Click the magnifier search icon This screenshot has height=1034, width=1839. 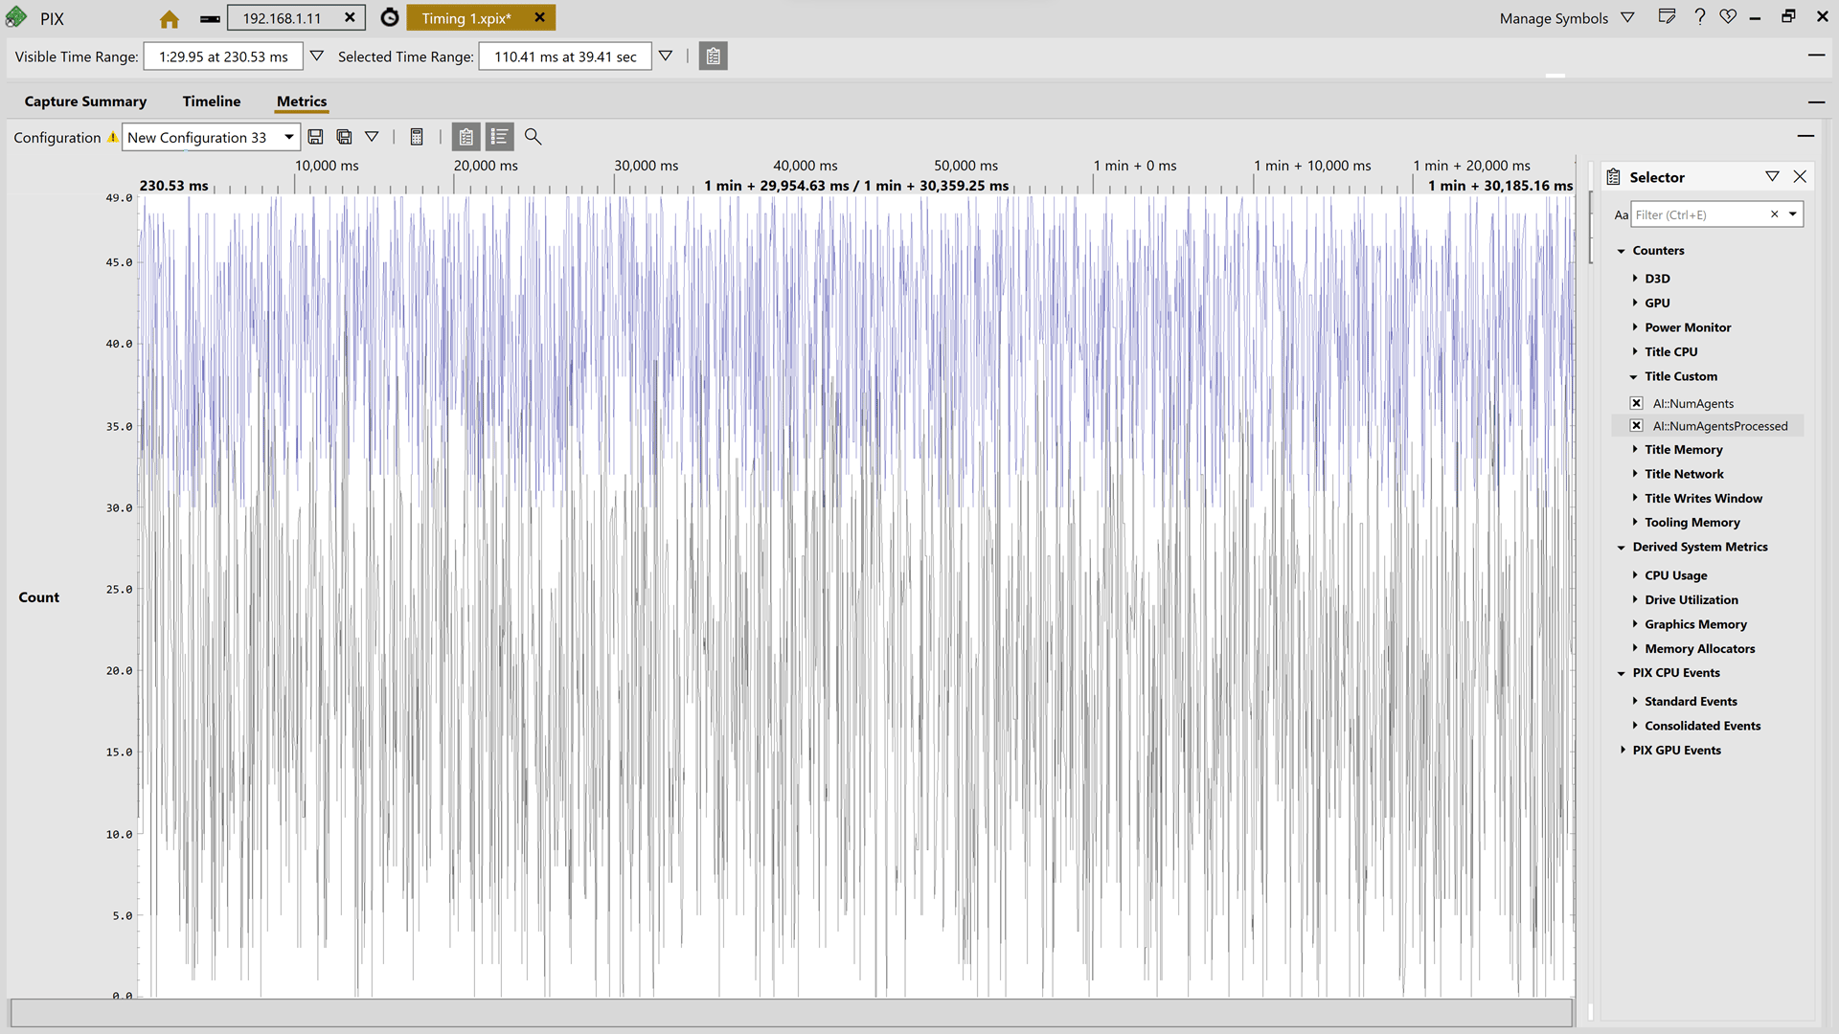(534, 137)
